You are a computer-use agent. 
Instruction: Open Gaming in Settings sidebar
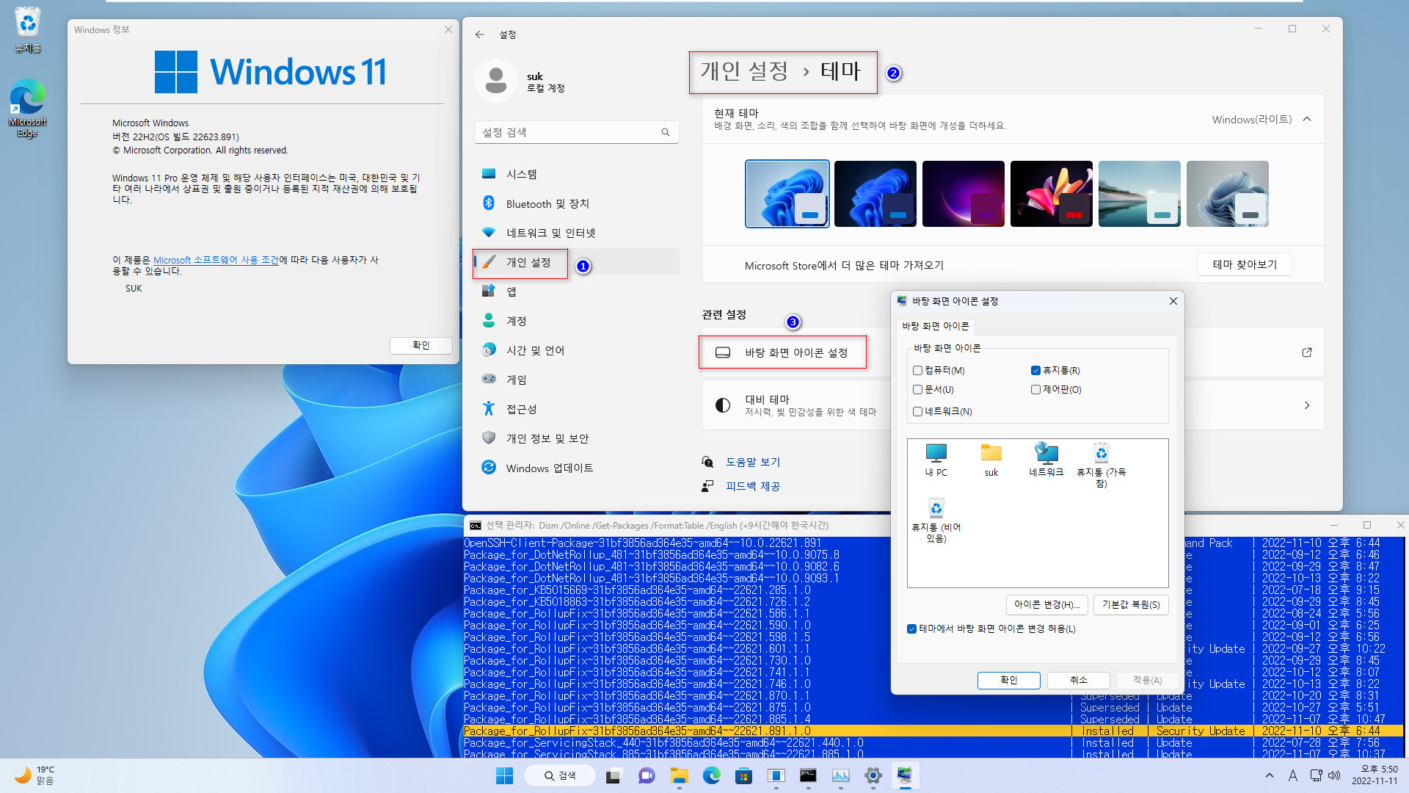click(576, 380)
